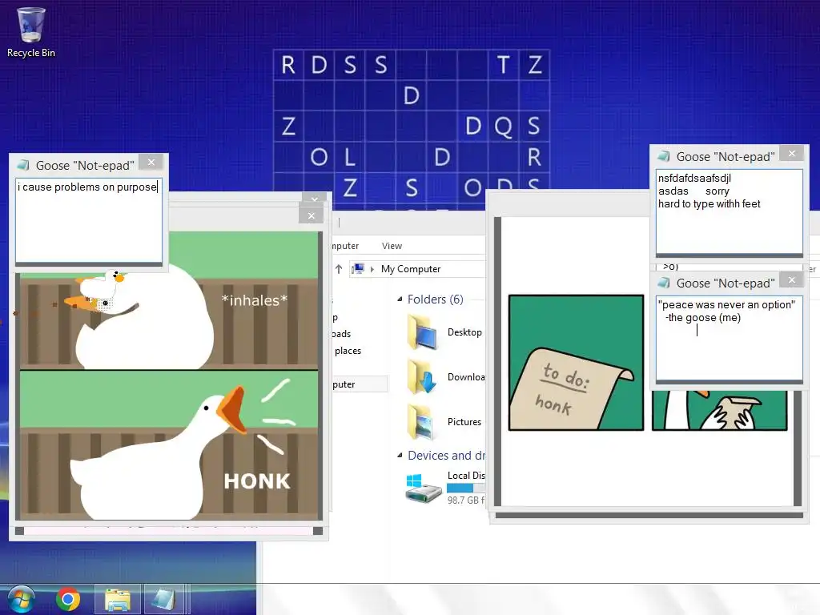Click the Desktop folder label
Screen dimensions: 820x615
click(464, 332)
